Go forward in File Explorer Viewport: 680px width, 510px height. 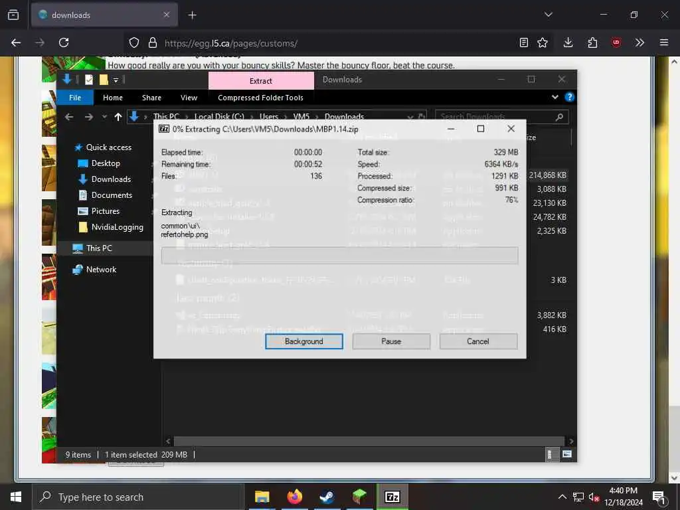(x=88, y=117)
